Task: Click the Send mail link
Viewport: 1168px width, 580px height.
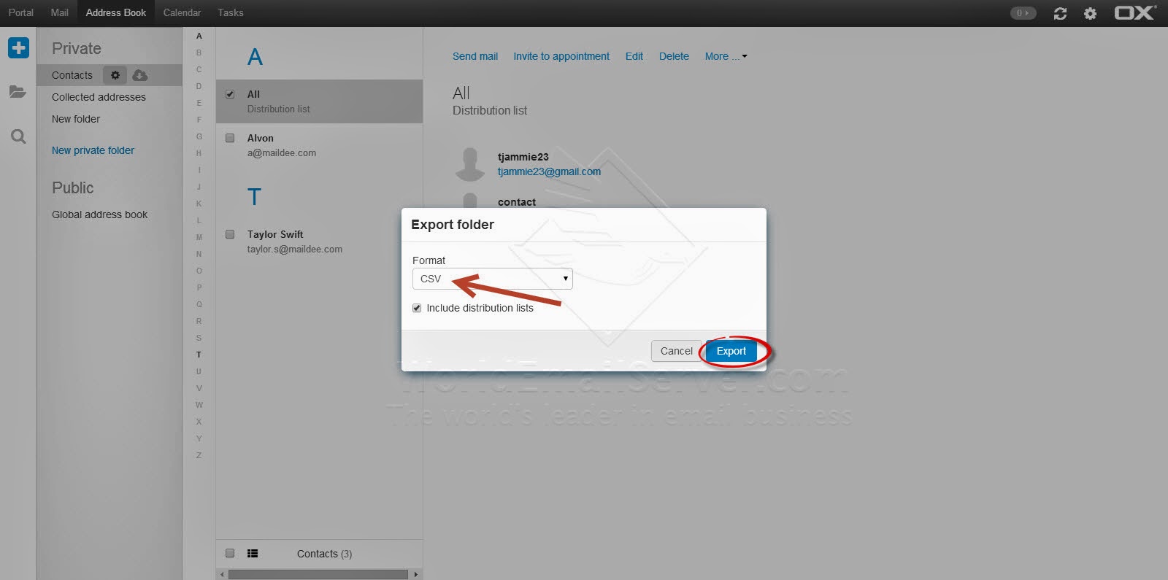Action: click(x=475, y=56)
